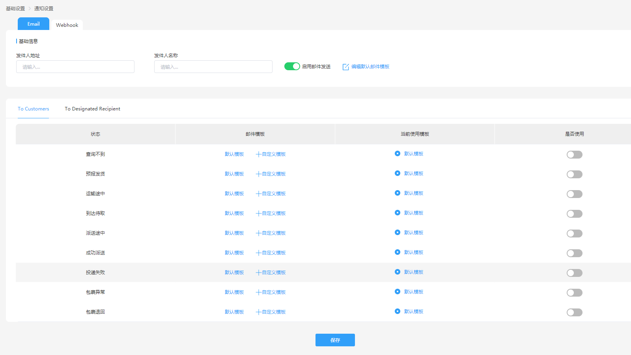631x355 pixels.
Task: Click the 发件人地址 input field
Action: (x=75, y=66)
